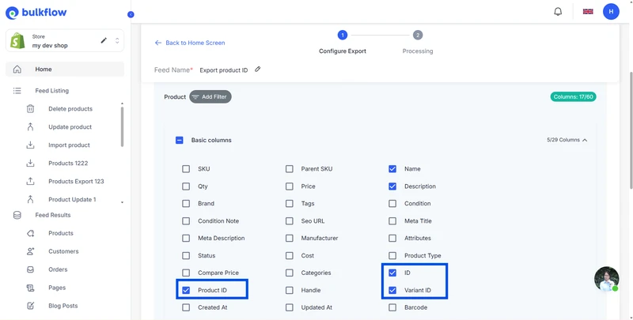Click the person icon beside Customers
Screen dimensions: 633x320
[30, 251]
